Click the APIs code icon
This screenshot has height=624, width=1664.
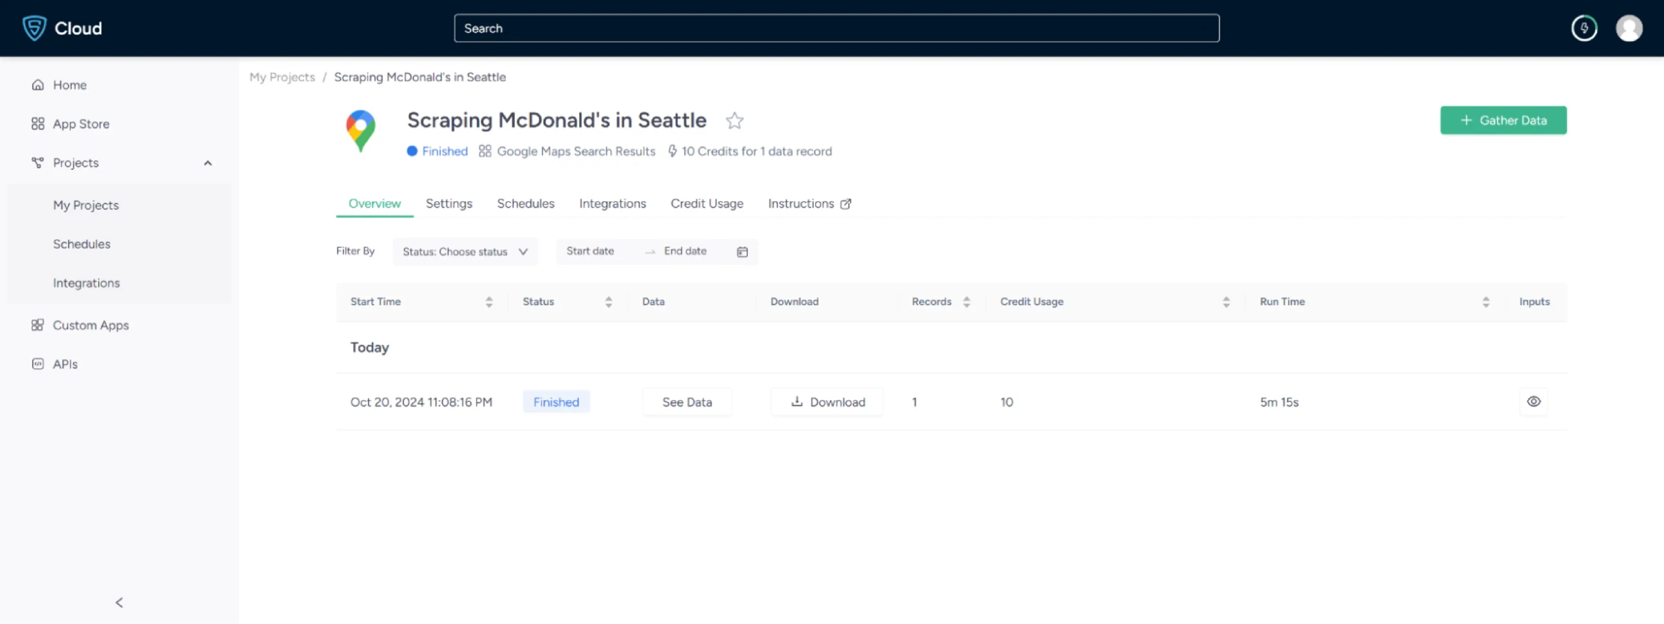(38, 364)
